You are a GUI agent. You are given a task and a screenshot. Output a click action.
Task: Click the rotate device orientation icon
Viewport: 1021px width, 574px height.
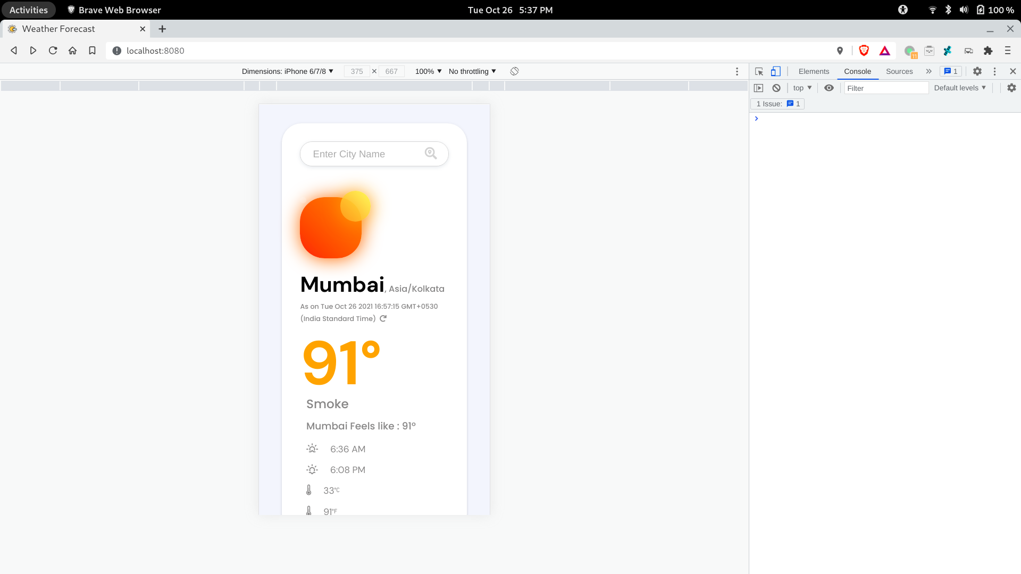coord(514,71)
